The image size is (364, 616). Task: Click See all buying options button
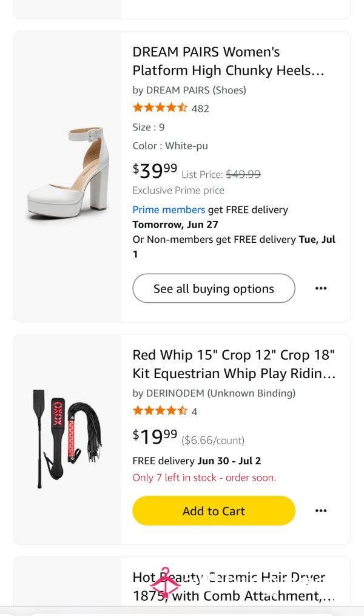pyautogui.click(x=214, y=288)
